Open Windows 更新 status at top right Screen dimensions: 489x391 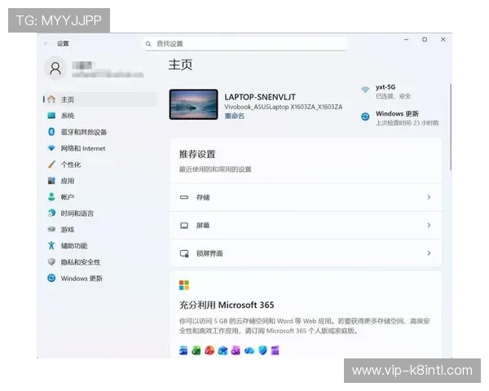point(400,118)
